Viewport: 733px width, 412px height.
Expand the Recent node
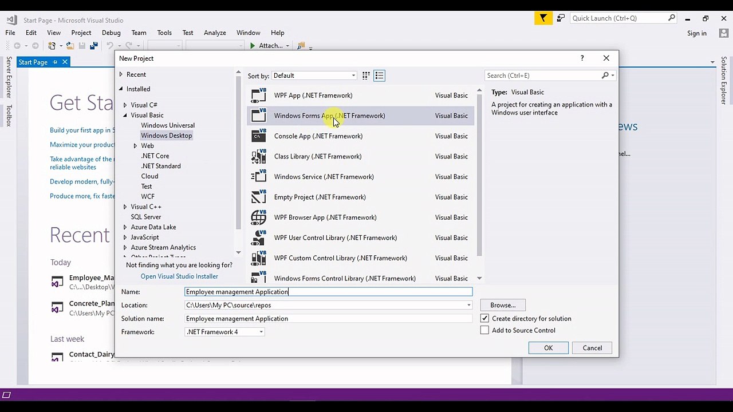tap(121, 74)
